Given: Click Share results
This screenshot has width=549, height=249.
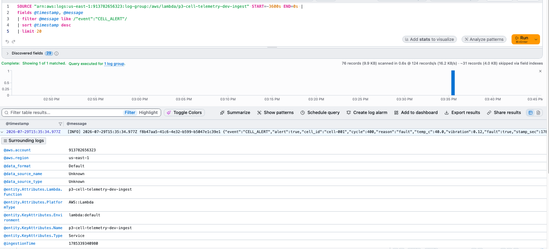Looking at the screenshot, I should [504, 112].
